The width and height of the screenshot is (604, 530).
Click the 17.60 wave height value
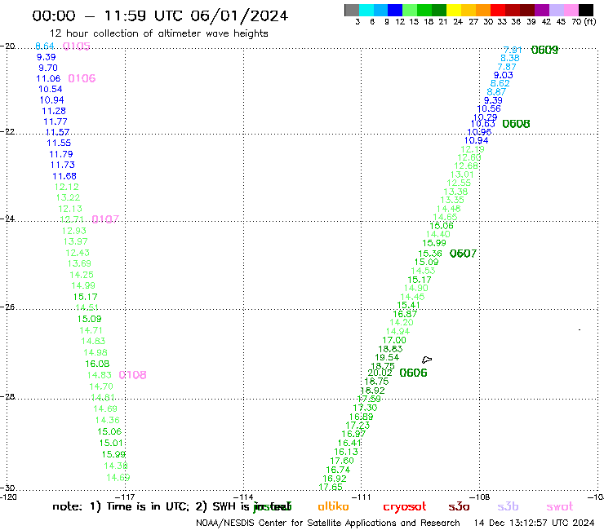click(342, 461)
